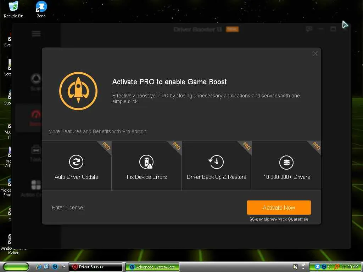Expand the quick launch overflow chevron
The height and width of the screenshot is (272, 363).
click(63, 267)
